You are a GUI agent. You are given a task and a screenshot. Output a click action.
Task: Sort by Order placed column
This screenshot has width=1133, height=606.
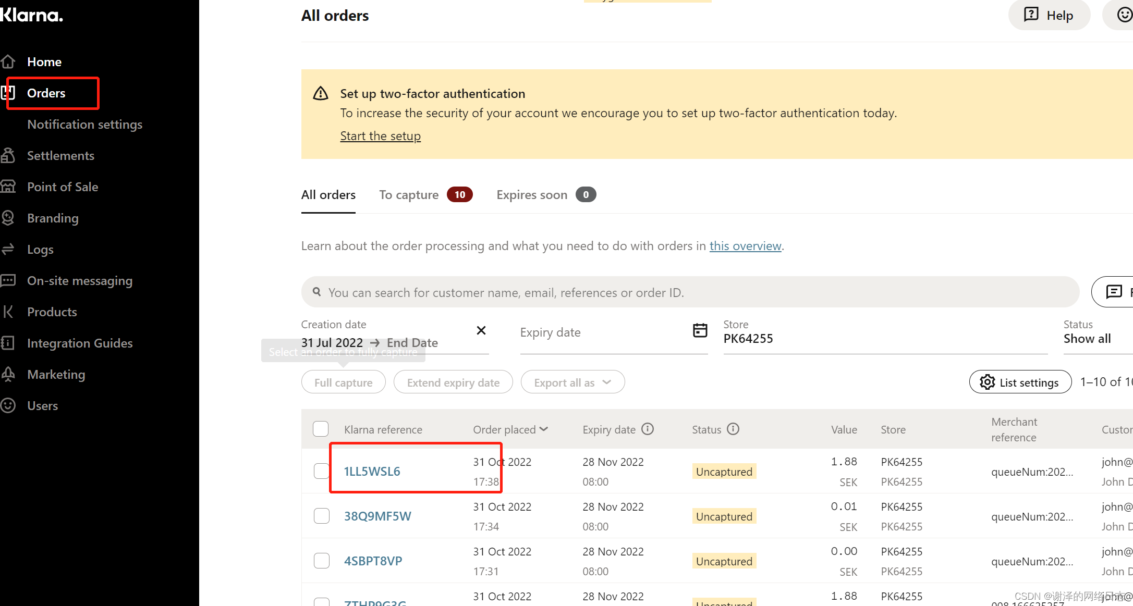[510, 429]
